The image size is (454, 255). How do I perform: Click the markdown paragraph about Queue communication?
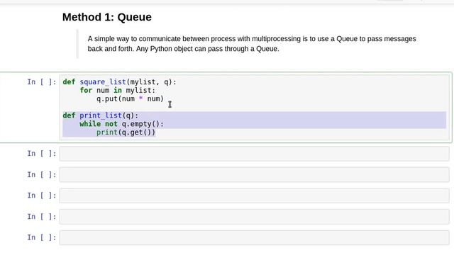coord(252,44)
